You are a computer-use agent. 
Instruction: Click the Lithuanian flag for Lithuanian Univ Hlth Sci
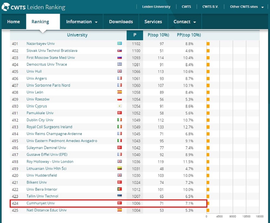119,169
